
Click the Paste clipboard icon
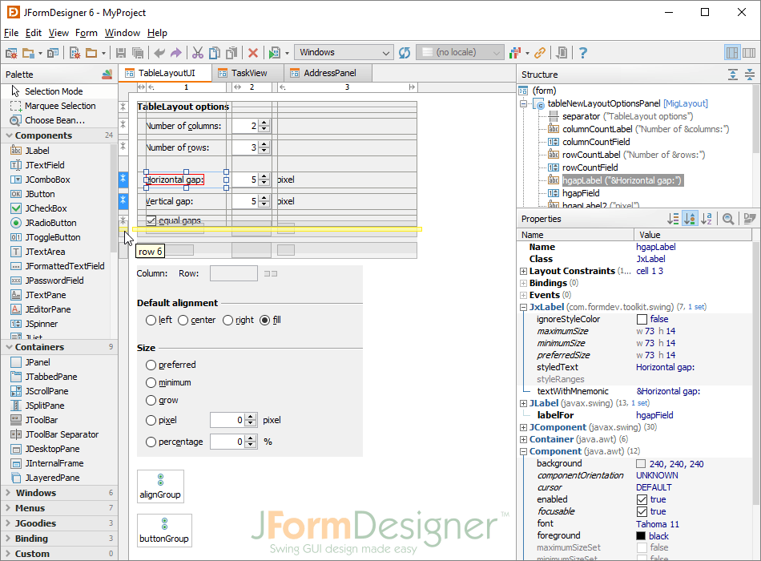(x=232, y=53)
